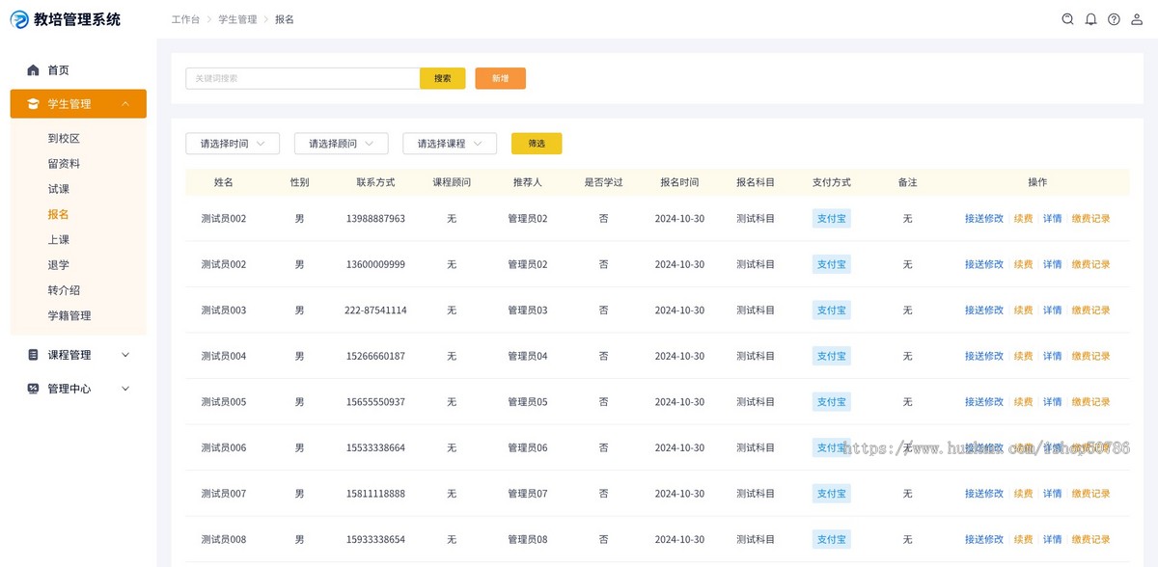Select 退学 submenu item
1158x567 pixels.
point(59,265)
